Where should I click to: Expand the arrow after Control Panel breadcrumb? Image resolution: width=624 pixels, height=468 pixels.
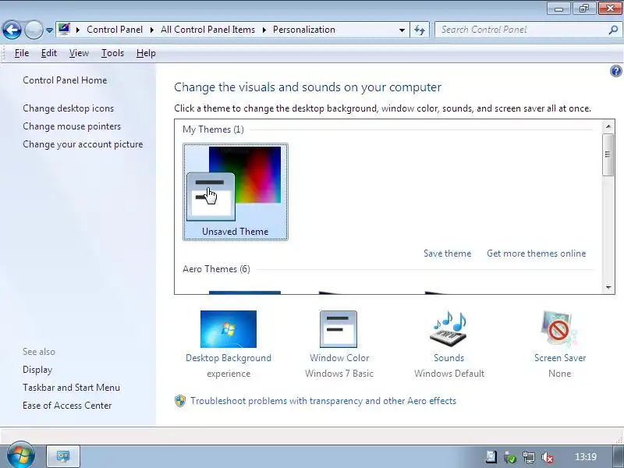(151, 30)
